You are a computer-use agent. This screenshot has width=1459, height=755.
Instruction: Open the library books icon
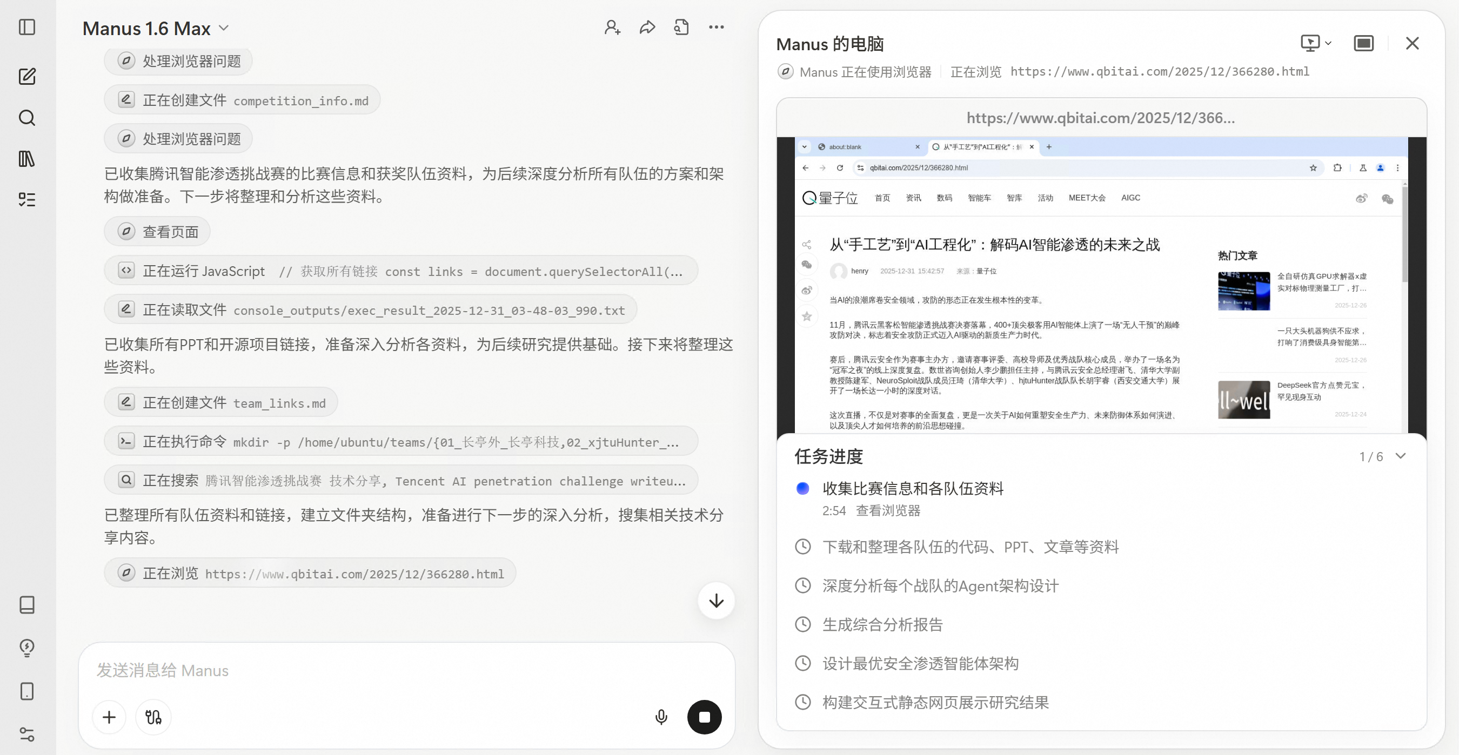coord(26,158)
